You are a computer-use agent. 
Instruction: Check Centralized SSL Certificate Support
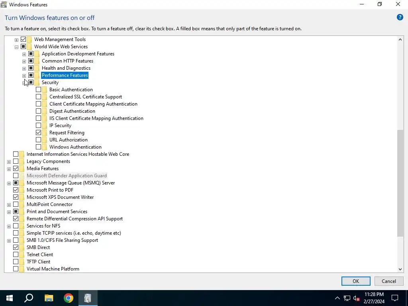pos(39,97)
